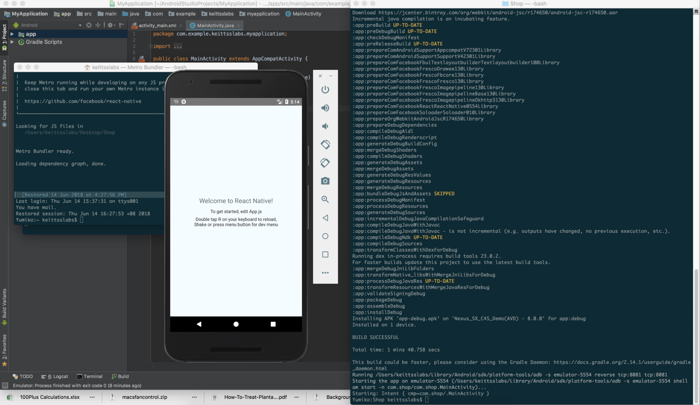Click the keittsslabs breadcrumb folder
Viewport: 700px width, 405px height.
[217, 14]
